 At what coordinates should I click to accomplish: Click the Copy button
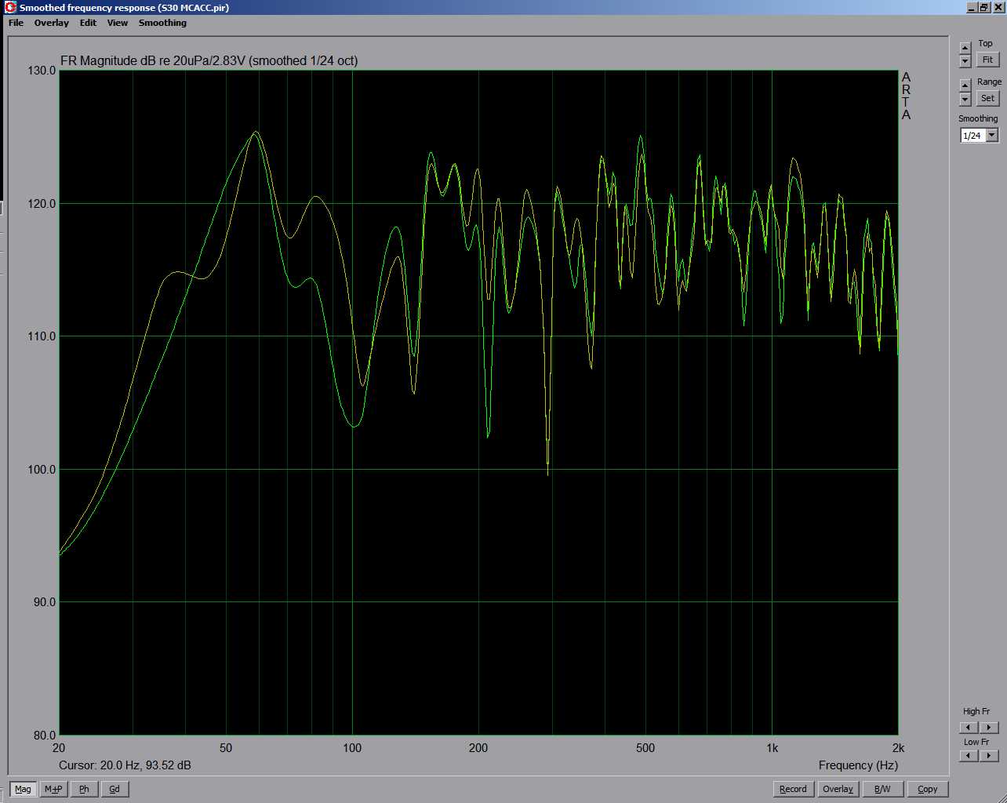tap(927, 789)
